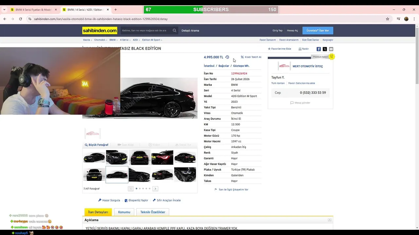Close the BMW 4 Serisi Fiyatları tab
Viewport: 419px width, 235px height.
(x=56, y=10)
